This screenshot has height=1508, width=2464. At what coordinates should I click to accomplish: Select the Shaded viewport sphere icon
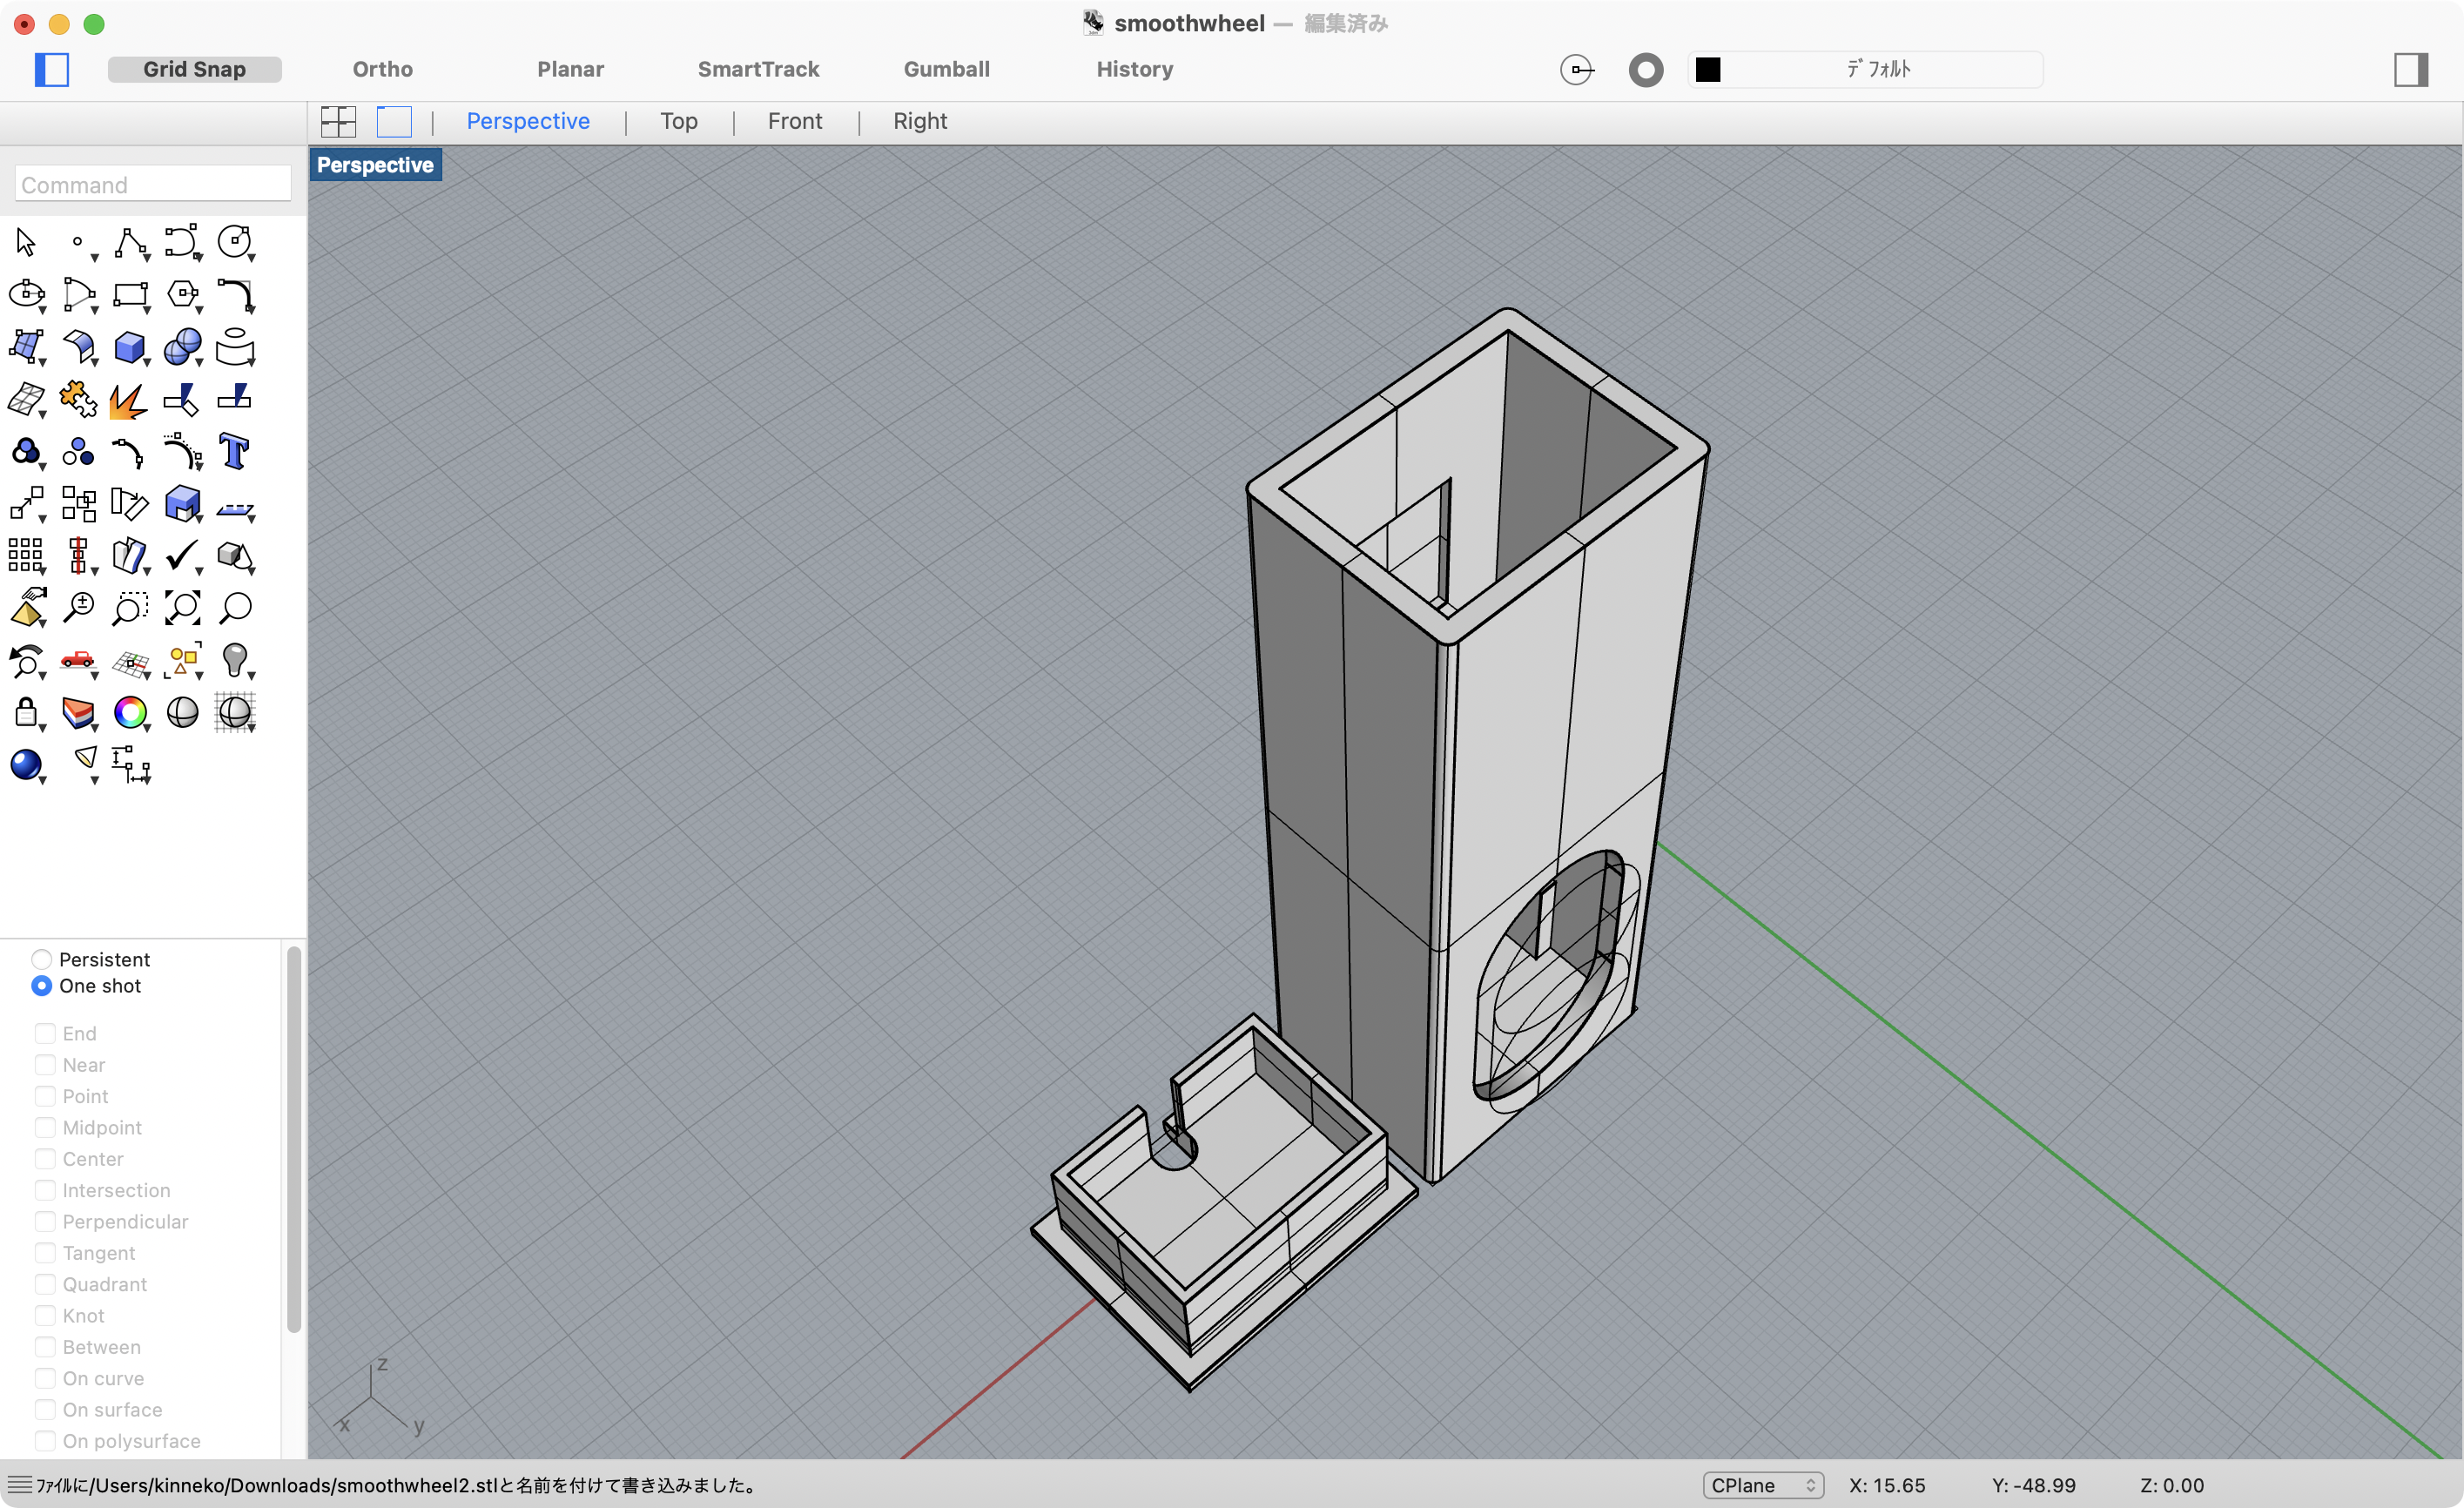coord(183,713)
